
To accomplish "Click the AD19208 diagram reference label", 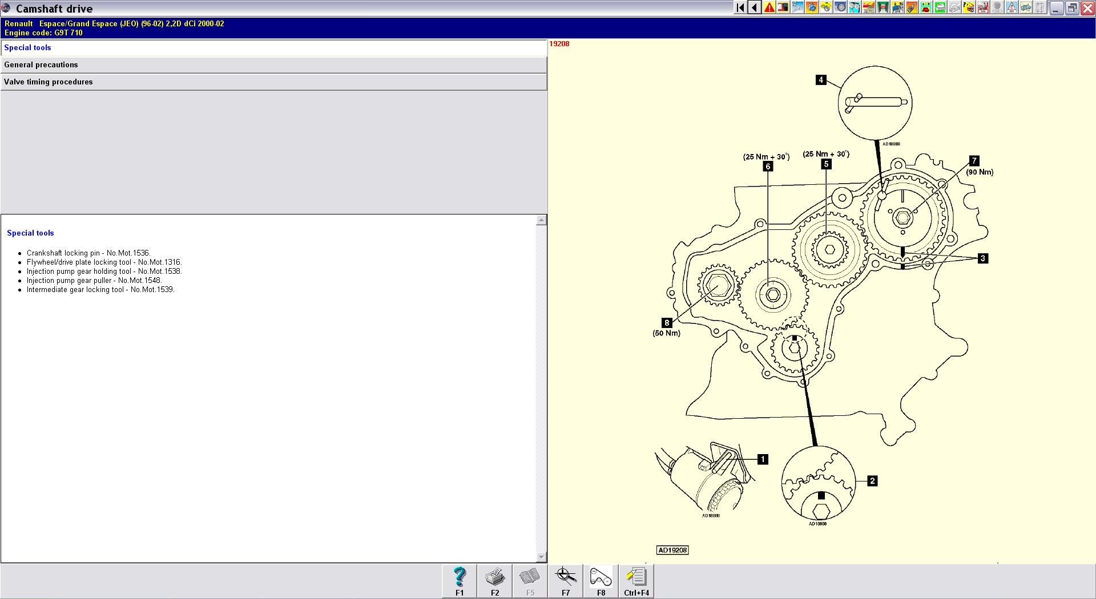I will [x=672, y=550].
